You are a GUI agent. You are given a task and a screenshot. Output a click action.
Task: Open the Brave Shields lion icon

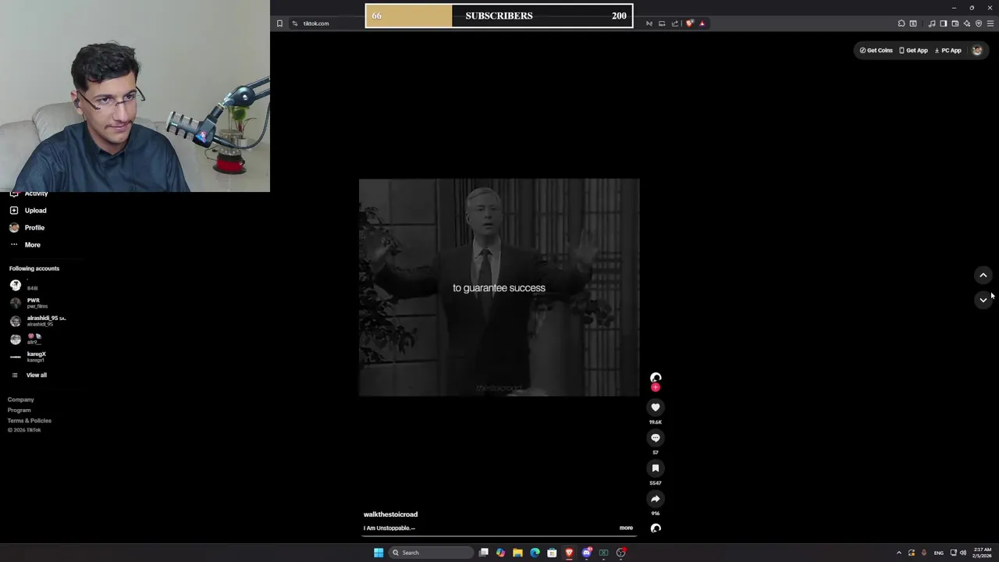(x=689, y=23)
